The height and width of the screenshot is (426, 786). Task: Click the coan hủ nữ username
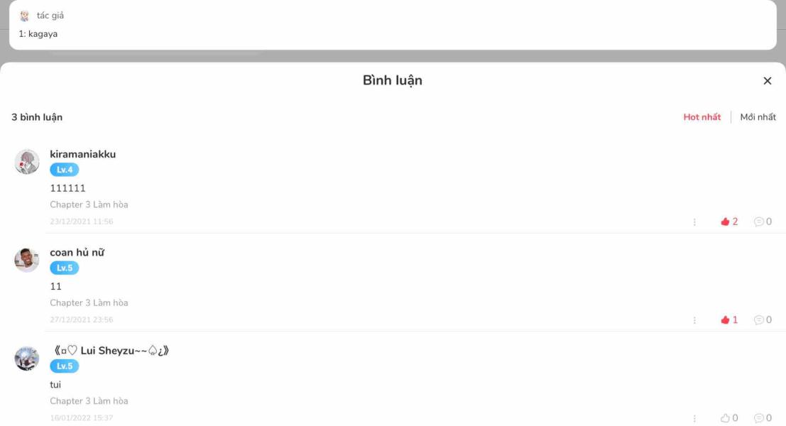coord(77,253)
